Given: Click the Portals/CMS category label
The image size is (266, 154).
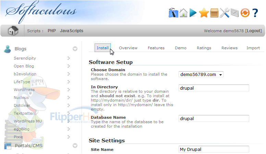Looking at the screenshot, I should click(29, 145).
